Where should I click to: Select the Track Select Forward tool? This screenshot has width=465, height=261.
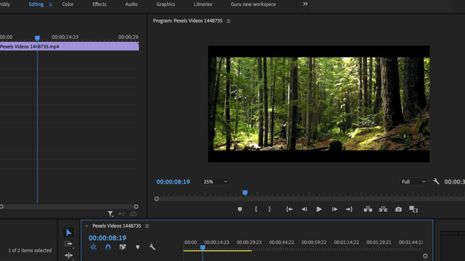click(68, 244)
